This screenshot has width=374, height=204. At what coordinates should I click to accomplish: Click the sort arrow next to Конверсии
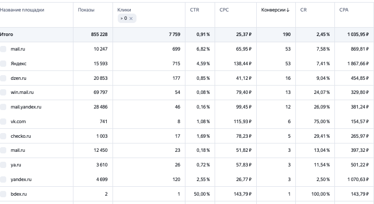coord(288,10)
